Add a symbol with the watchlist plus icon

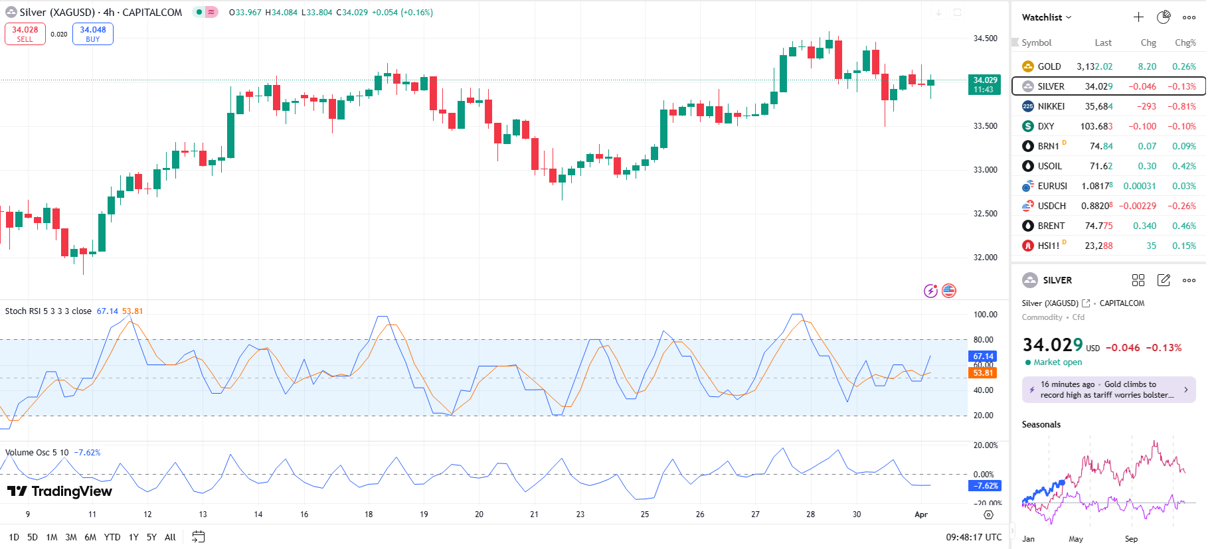pyautogui.click(x=1138, y=17)
